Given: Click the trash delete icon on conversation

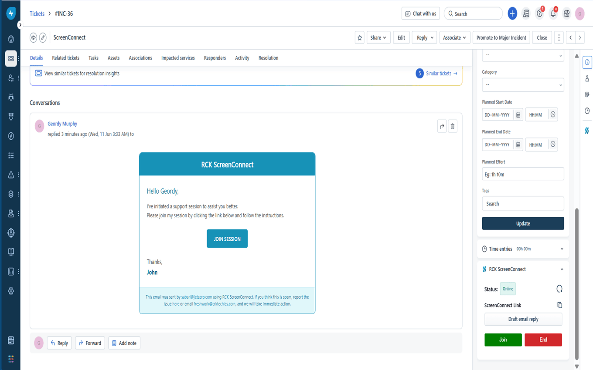Looking at the screenshot, I should (453, 126).
